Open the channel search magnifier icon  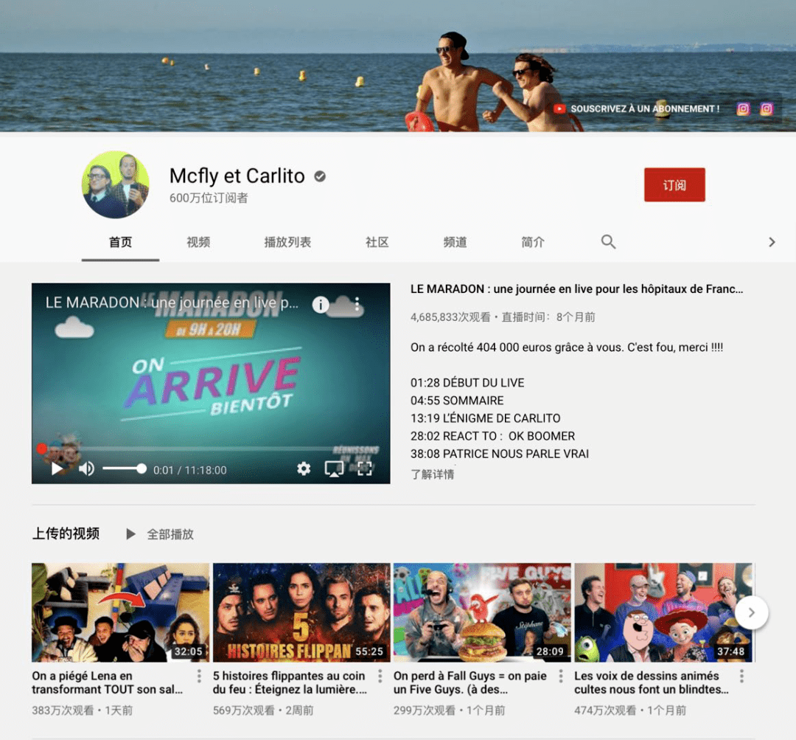tap(608, 242)
